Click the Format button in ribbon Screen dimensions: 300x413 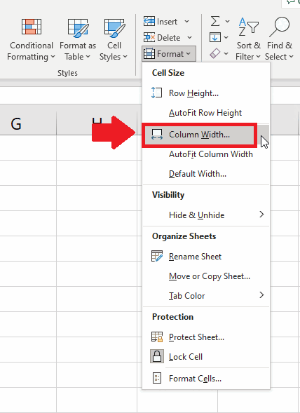click(x=168, y=54)
